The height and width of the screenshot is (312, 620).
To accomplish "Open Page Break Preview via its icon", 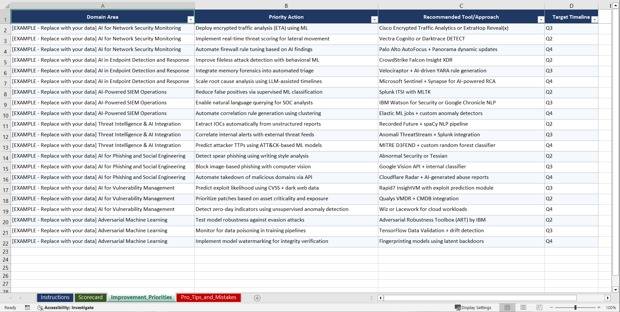I will coord(539,307).
